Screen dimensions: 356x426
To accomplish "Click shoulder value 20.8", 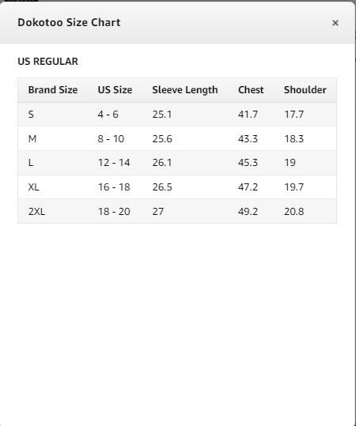I will (294, 211).
